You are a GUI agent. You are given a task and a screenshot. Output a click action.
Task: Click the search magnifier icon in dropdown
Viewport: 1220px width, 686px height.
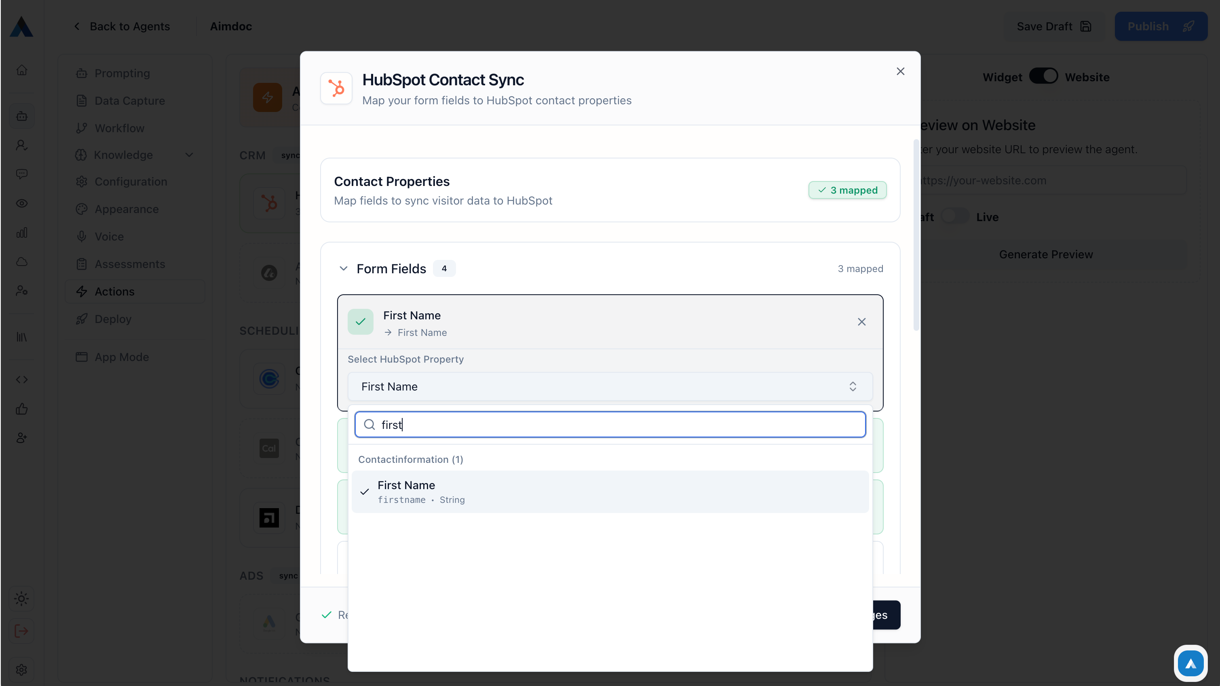pyautogui.click(x=369, y=424)
